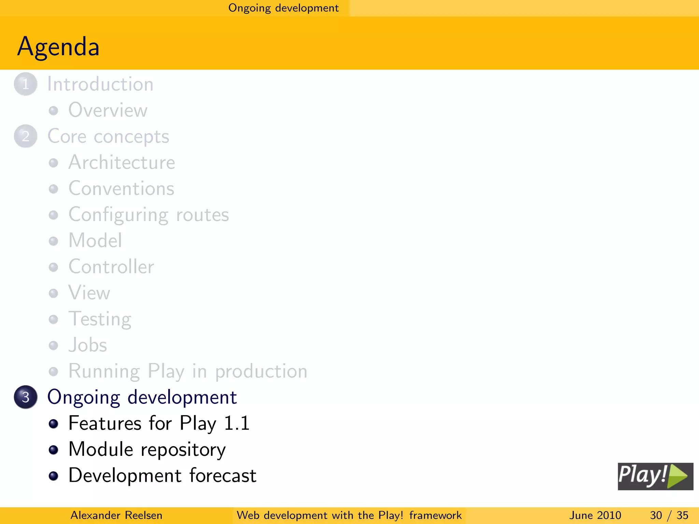This screenshot has height=524, width=699.
Task: Click the numbered circle 2 icon
Action: tap(26, 136)
